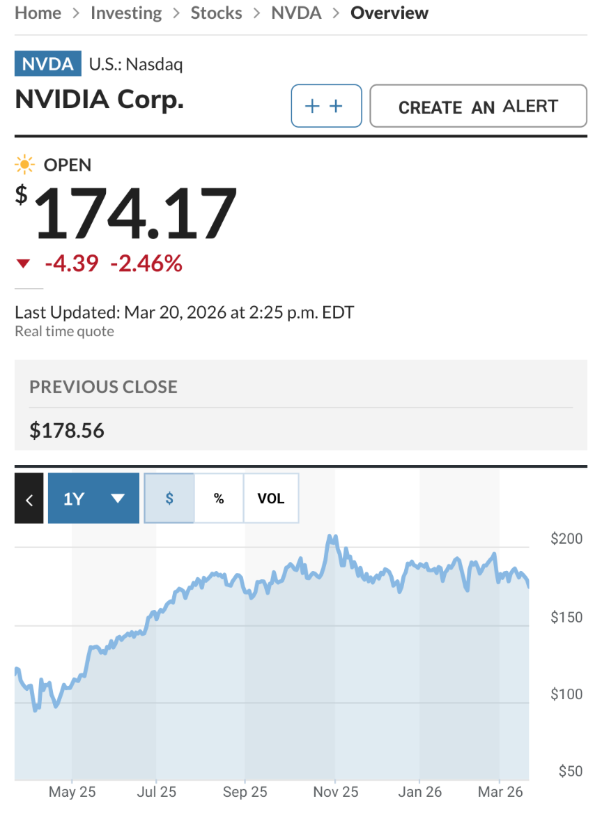Click the May 25 chart axis label
Image resolution: width=602 pixels, height=817 pixels.
point(72,793)
